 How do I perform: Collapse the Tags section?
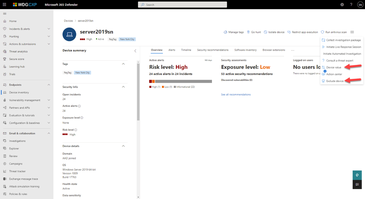coord(123,64)
